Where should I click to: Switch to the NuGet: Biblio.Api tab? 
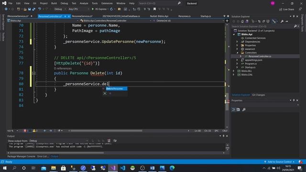[159, 16]
